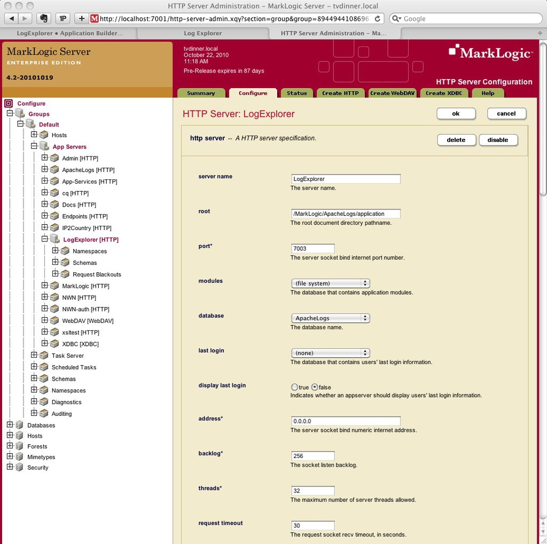Image resolution: width=547 pixels, height=544 pixels.
Task: Click the Databases icon in the tree
Action: [x=20, y=425]
